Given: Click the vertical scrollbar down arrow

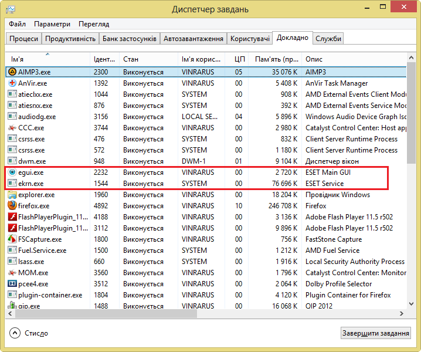Looking at the screenshot, I should pyautogui.click(x=411, y=304).
